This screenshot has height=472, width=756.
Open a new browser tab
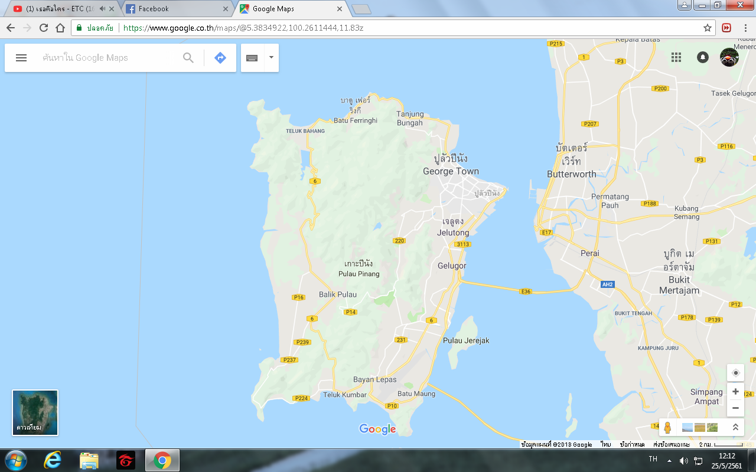[361, 9]
